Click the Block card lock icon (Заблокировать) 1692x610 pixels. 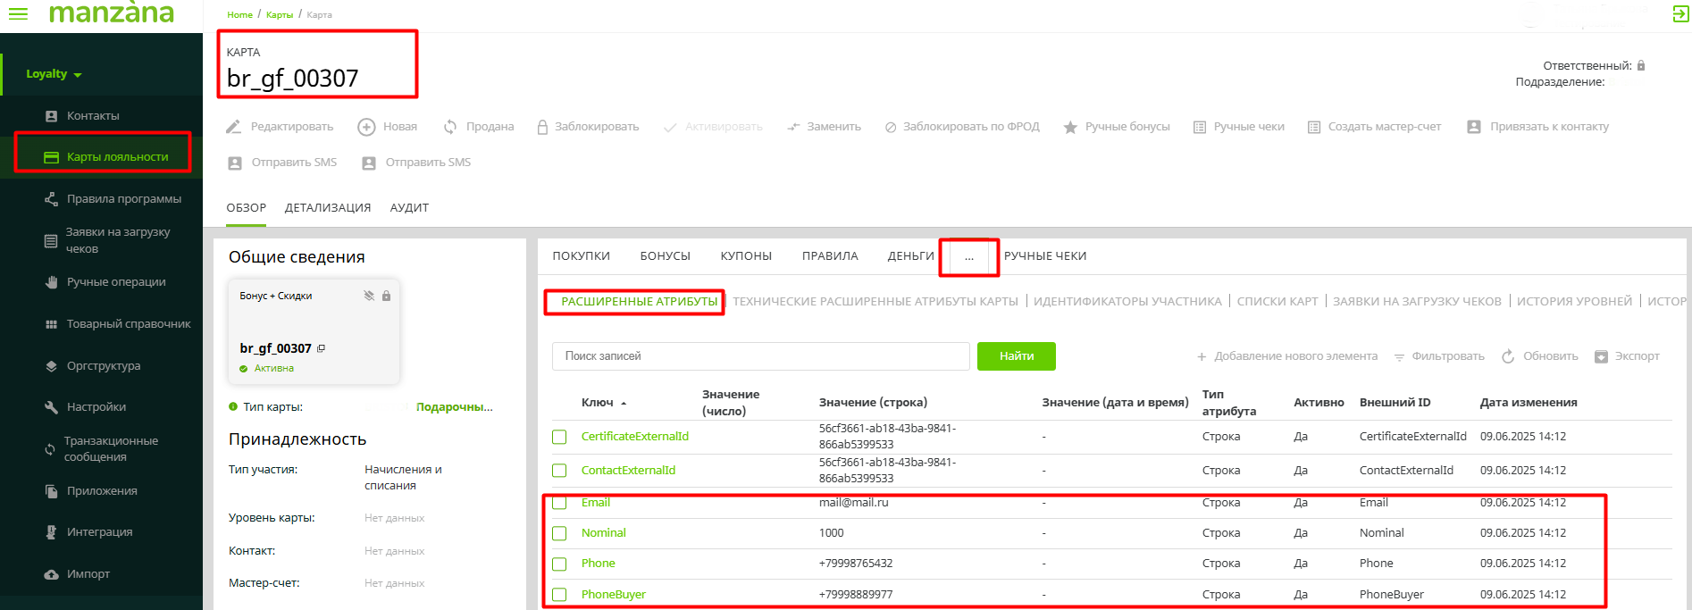pyautogui.click(x=542, y=127)
